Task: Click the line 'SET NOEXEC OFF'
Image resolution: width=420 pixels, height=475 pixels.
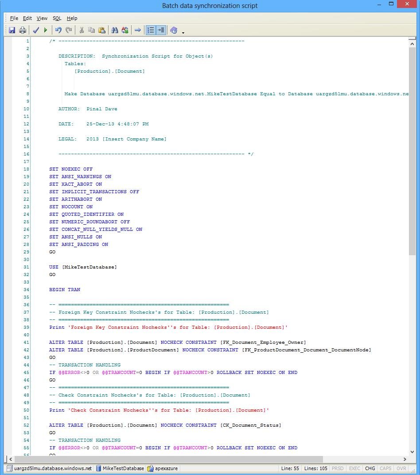Action: (x=71, y=169)
